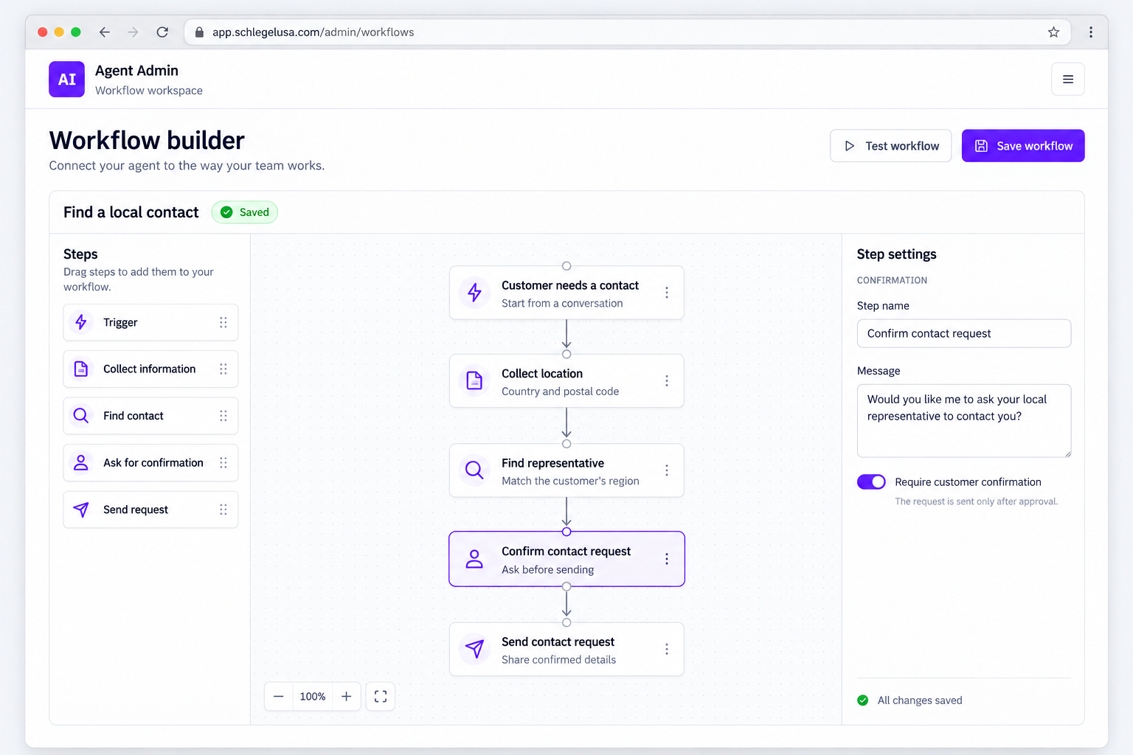
Task: Open the browser three-dot menu
Action: tap(1090, 32)
